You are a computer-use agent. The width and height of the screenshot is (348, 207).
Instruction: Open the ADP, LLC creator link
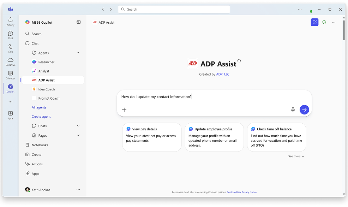pos(223,74)
